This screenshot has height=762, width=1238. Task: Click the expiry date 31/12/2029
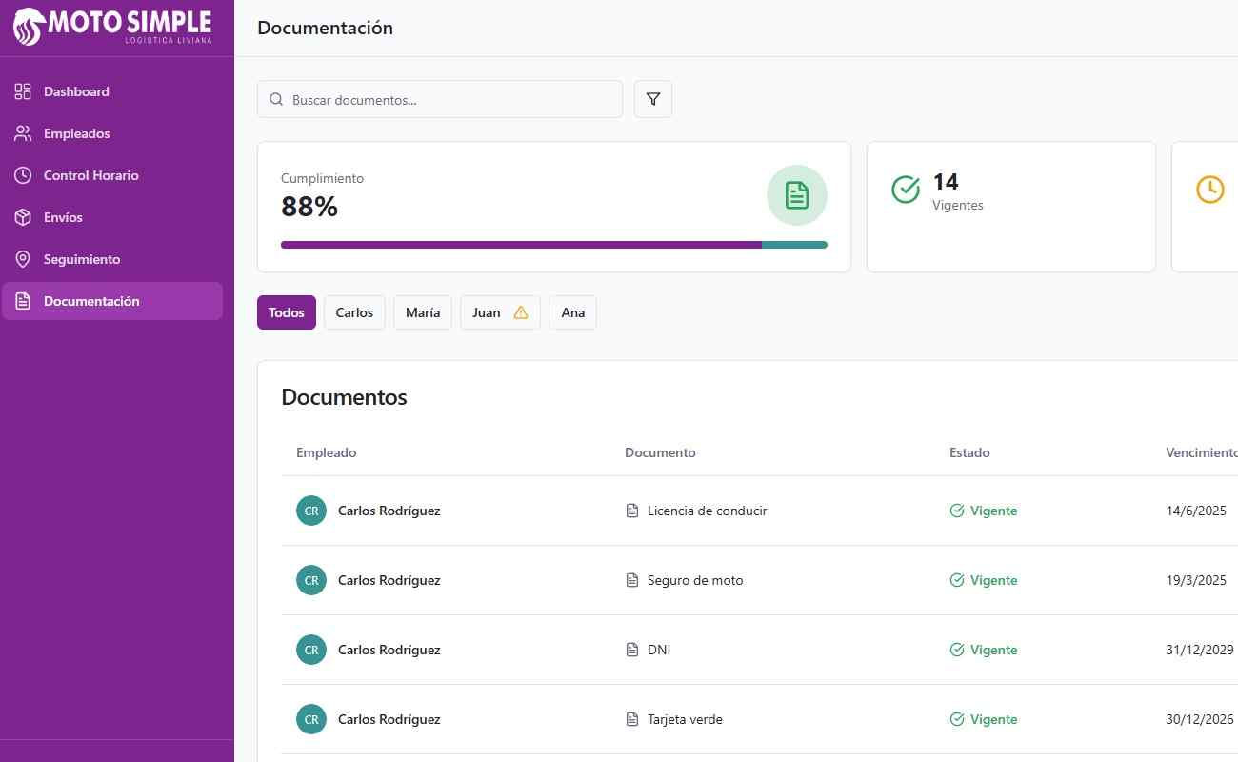point(1200,650)
